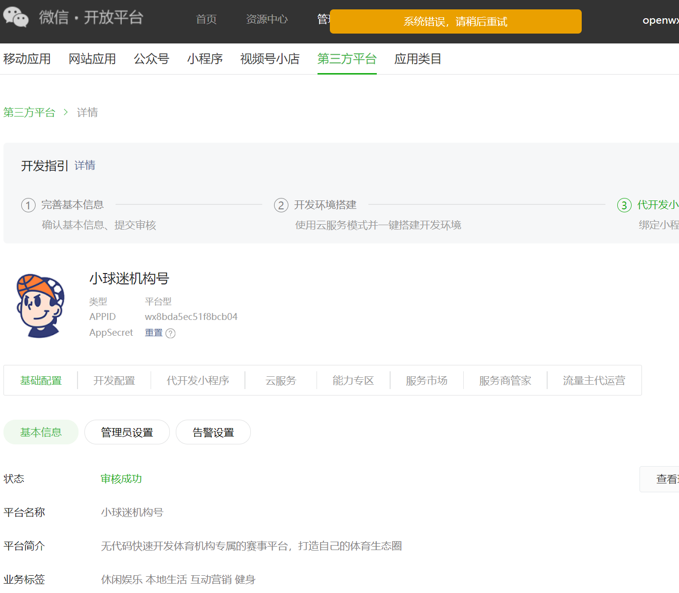The image size is (679, 593).
Task: Click the 小球迷机构号 avatar image
Action: [40, 306]
